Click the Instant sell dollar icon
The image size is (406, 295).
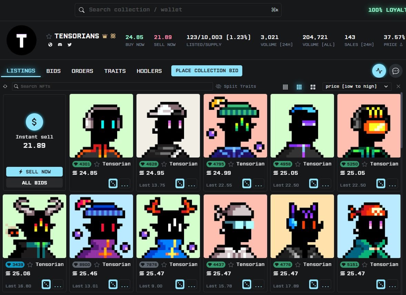click(34, 122)
